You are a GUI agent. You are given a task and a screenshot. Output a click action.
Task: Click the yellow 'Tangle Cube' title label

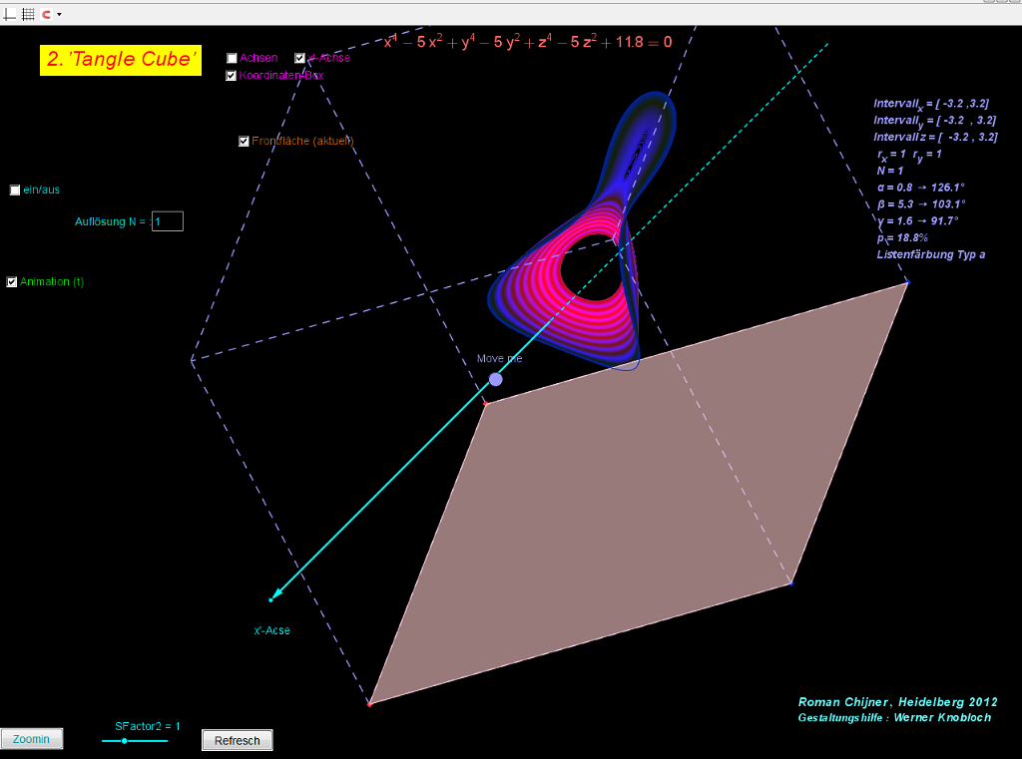122,60
